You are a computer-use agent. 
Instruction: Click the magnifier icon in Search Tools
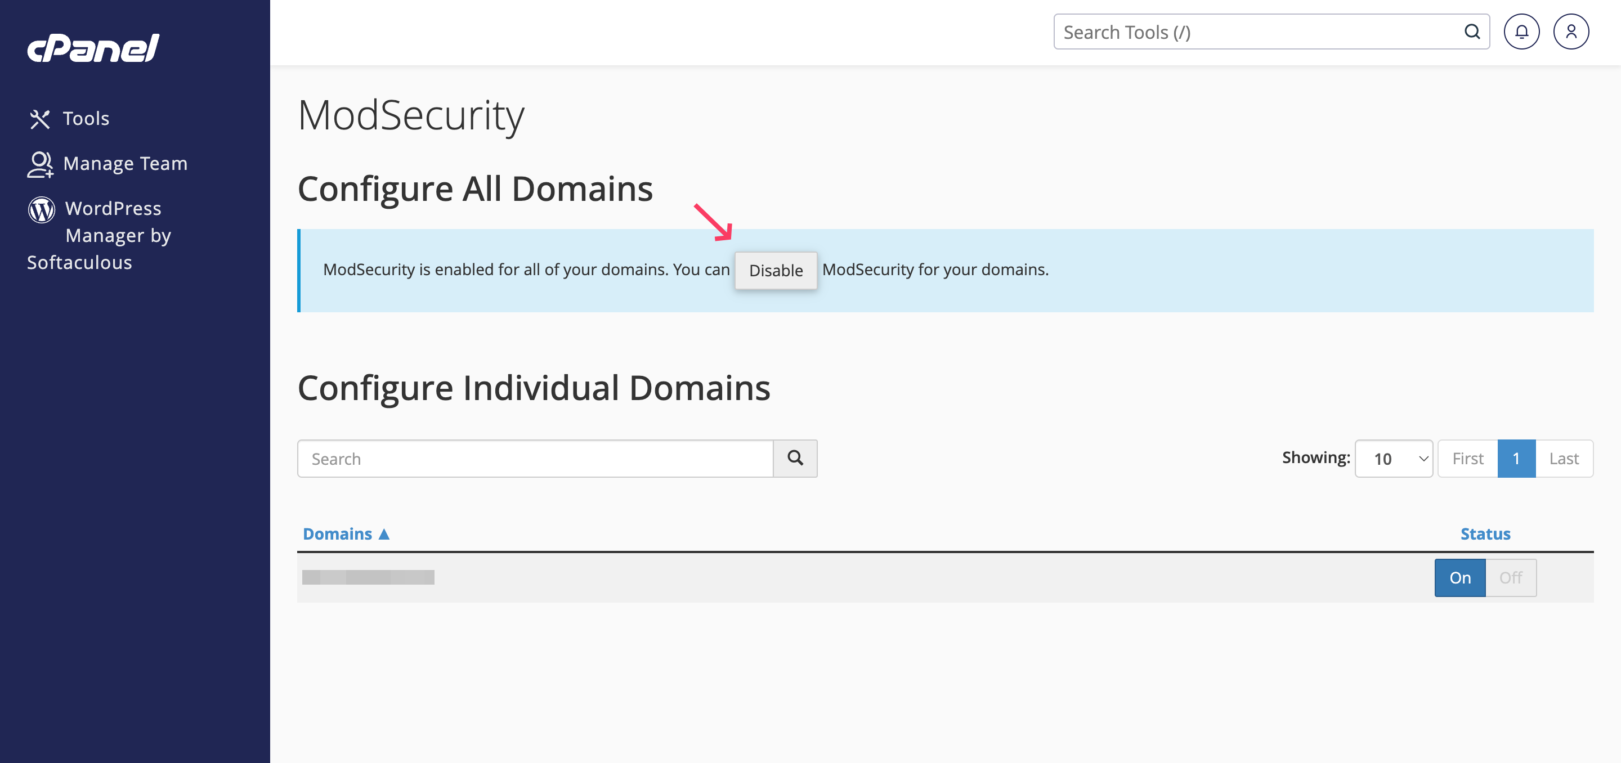tap(1472, 32)
